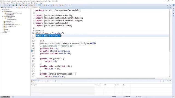
Task: Open the Open Perspective icon
Action: (171, 5)
